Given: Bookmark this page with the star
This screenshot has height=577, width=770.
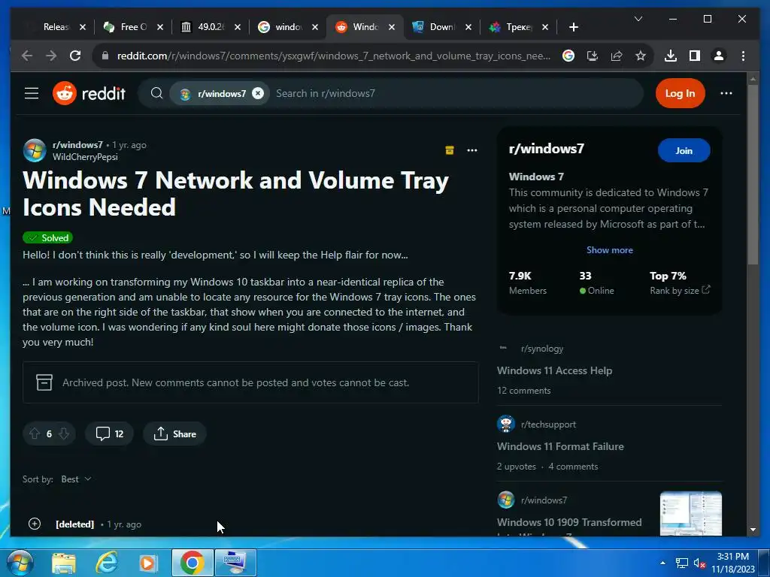Looking at the screenshot, I should click(641, 56).
